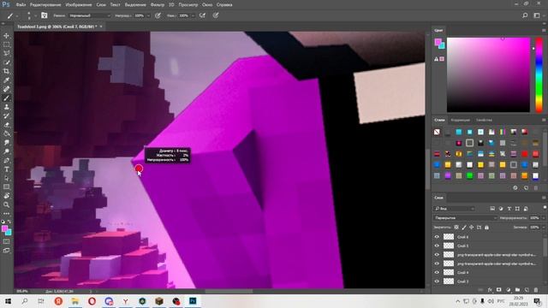Image resolution: width=548 pixels, height=308 pixels.
Task: Open the Редактирование menu
Action: point(45,5)
